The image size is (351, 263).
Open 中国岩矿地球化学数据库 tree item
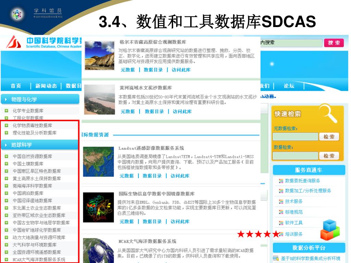click(x=37, y=230)
